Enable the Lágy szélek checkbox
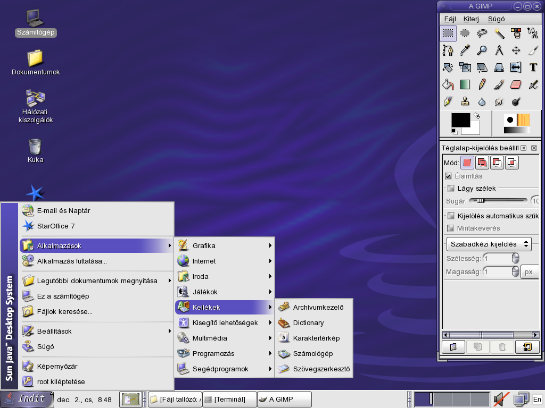This screenshot has width=545, height=408. [x=451, y=189]
